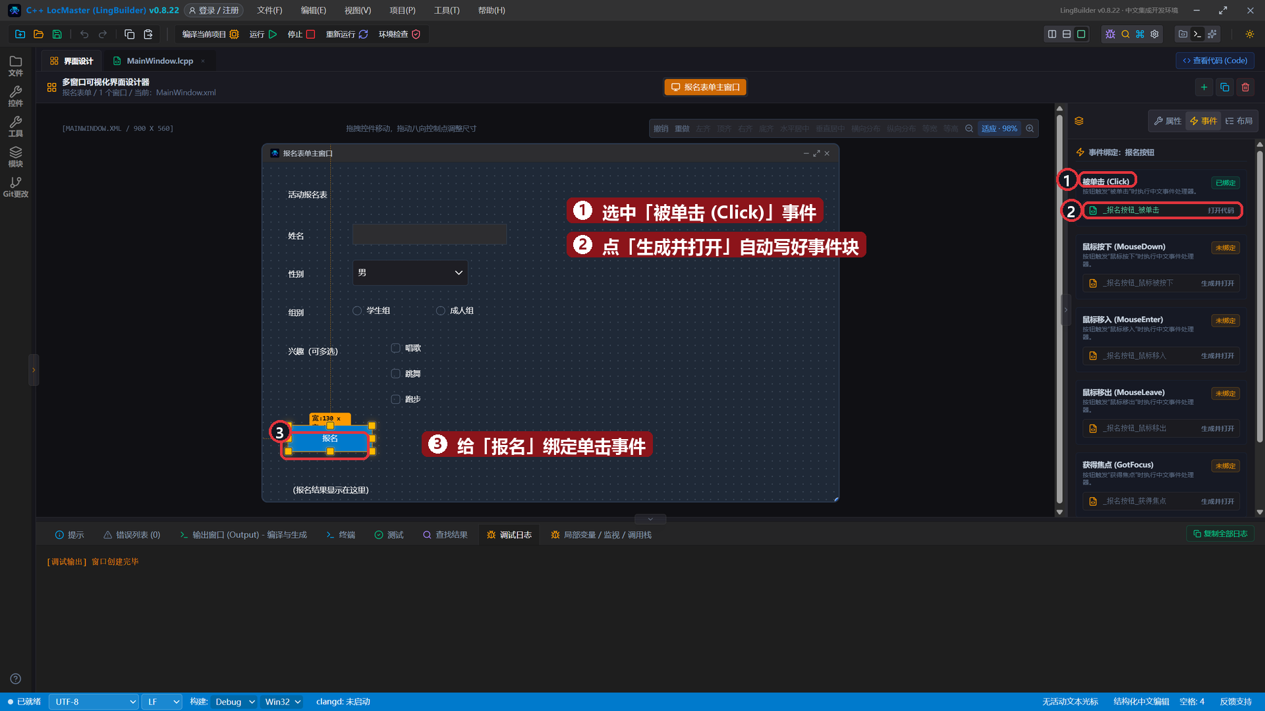
Task: Open the LF line ending dropdown
Action: (x=162, y=702)
